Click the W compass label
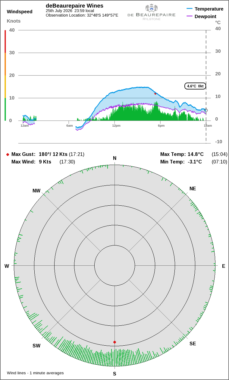Viewport: 229px width, 380px height. (7, 266)
